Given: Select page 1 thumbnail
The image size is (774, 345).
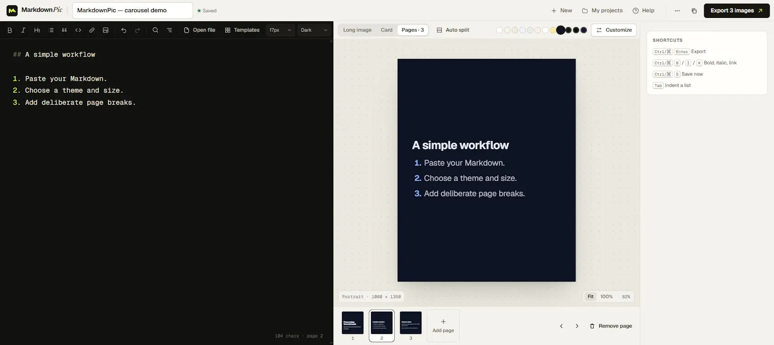Looking at the screenshot, I should pos(353,326).
